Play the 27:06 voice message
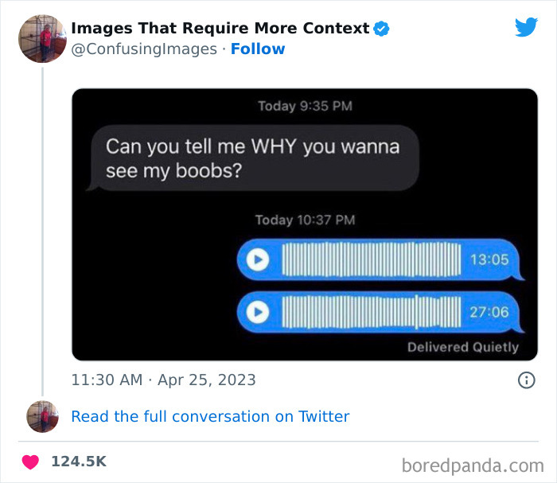The width and height of the screenshot is (557, 483). [x=258, y=312]
